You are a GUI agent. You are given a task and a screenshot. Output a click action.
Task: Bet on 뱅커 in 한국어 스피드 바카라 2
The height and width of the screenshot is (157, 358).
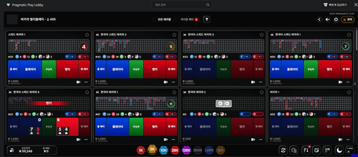[154, 69]
